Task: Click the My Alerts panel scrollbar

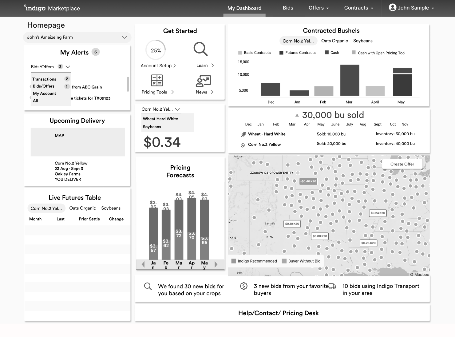Action: coord(128,84)
